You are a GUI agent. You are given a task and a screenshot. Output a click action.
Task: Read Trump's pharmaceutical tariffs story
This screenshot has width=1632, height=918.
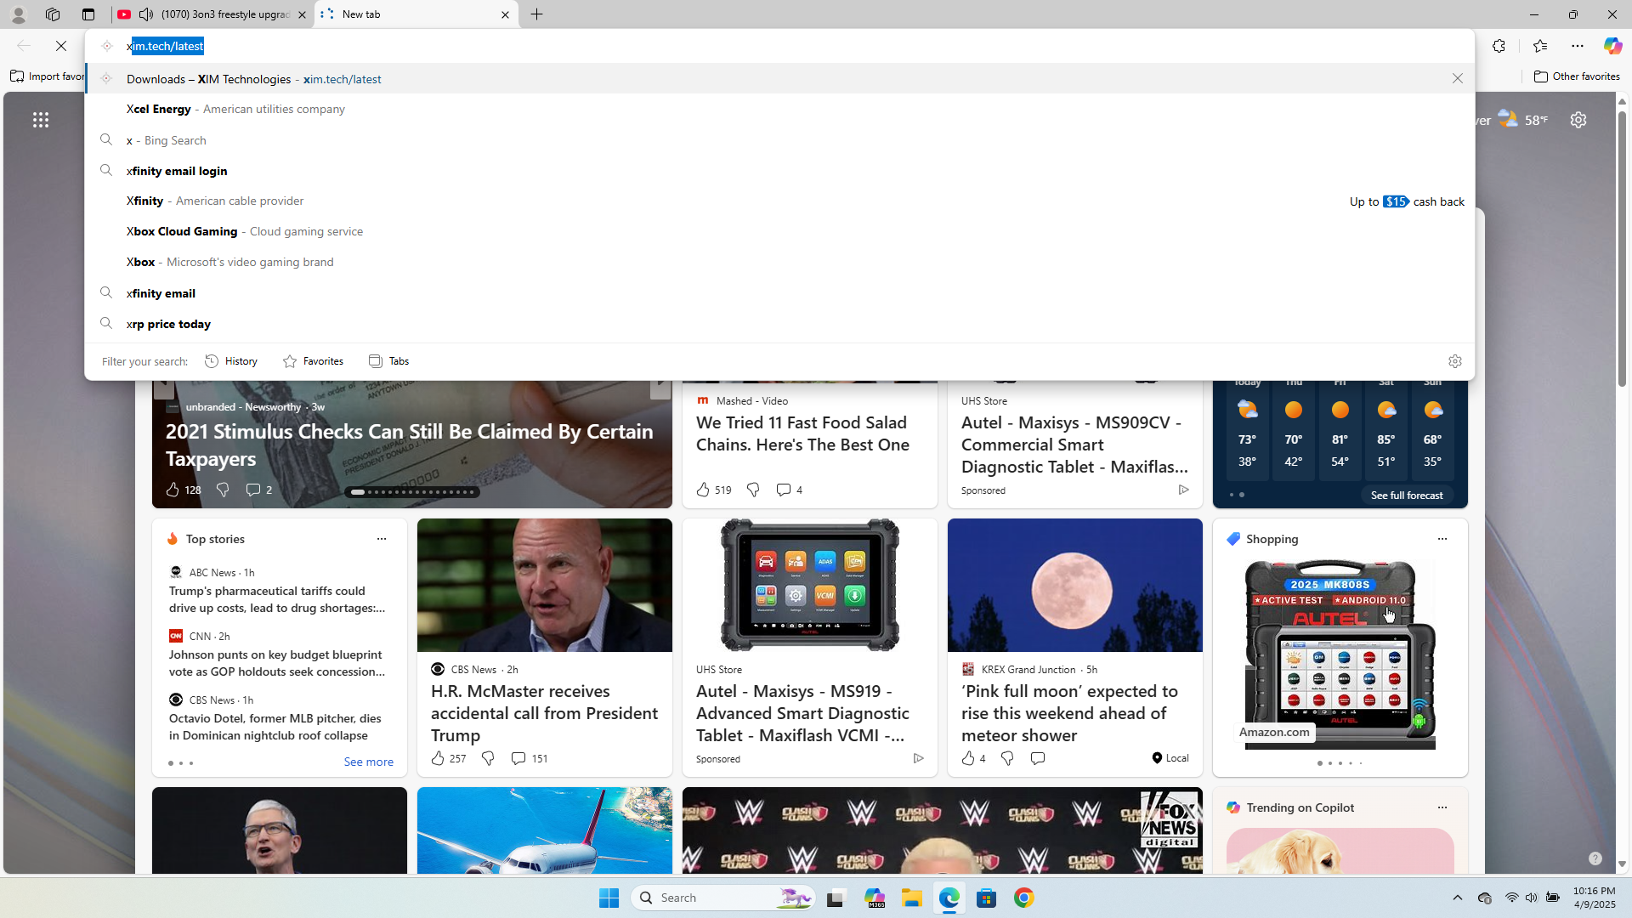click(x=277, y=599)
